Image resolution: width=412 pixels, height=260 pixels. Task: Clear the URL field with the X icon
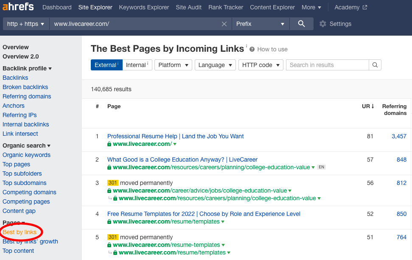point(224,24)
